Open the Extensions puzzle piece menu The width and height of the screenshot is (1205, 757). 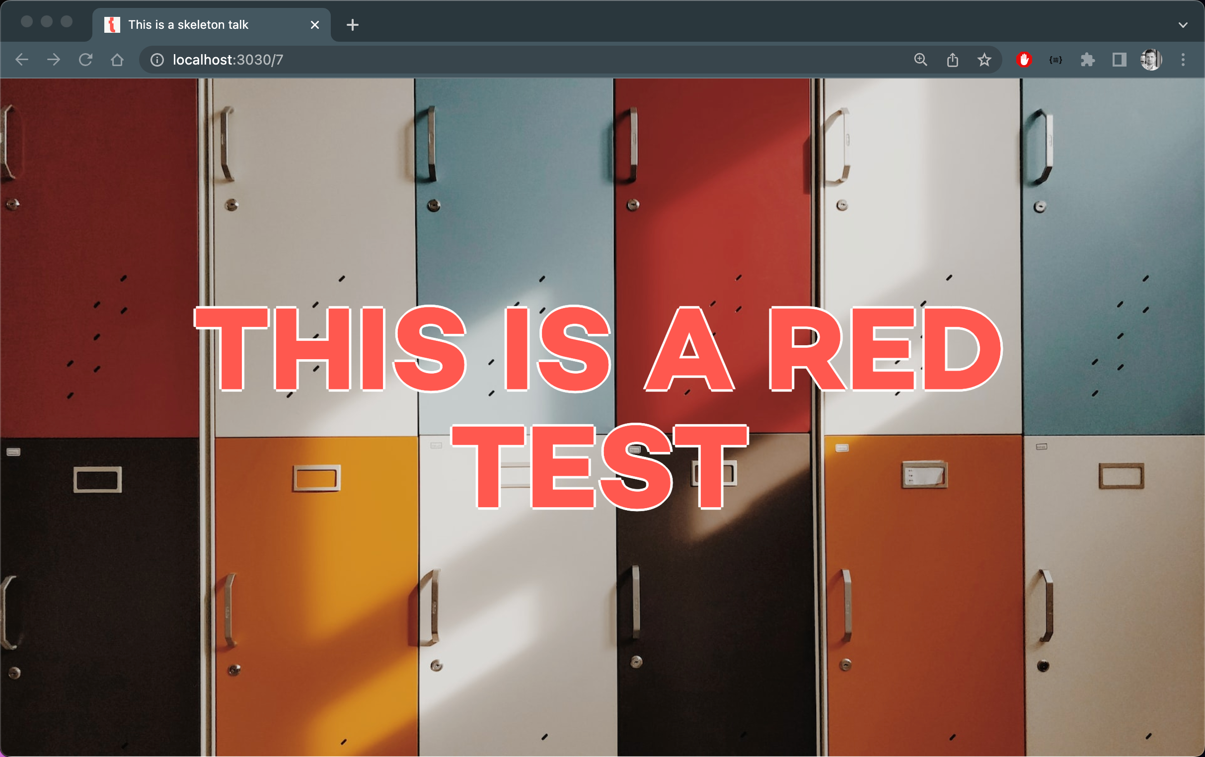pos(1087,60)
